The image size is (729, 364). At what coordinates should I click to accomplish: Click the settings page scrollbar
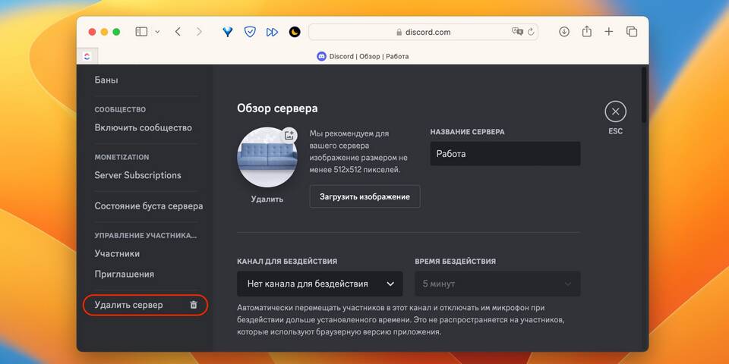[x=644, y=96]
